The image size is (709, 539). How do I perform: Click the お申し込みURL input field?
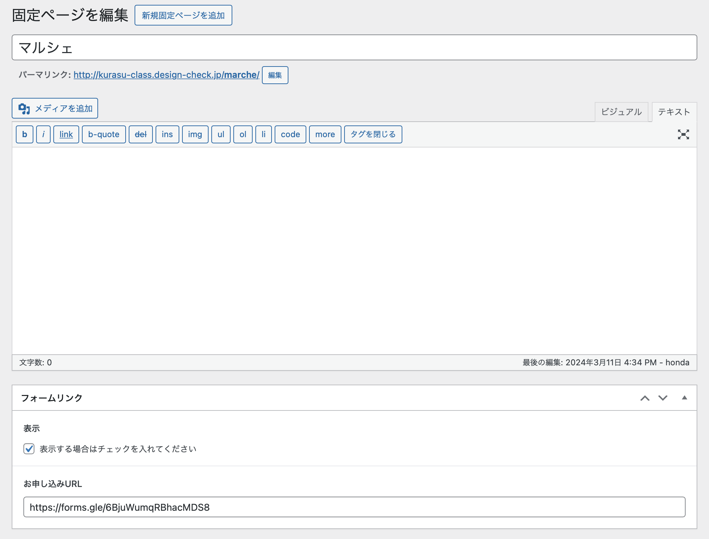pos(354,507)
